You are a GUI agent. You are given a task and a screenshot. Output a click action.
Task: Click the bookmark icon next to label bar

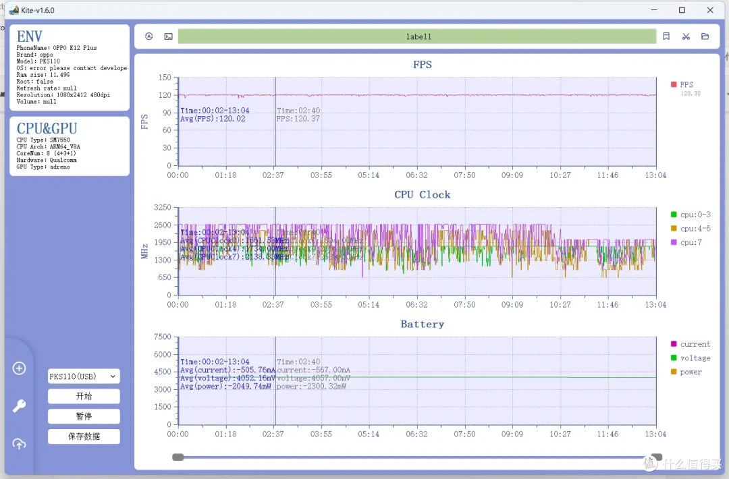coord(666,36)
